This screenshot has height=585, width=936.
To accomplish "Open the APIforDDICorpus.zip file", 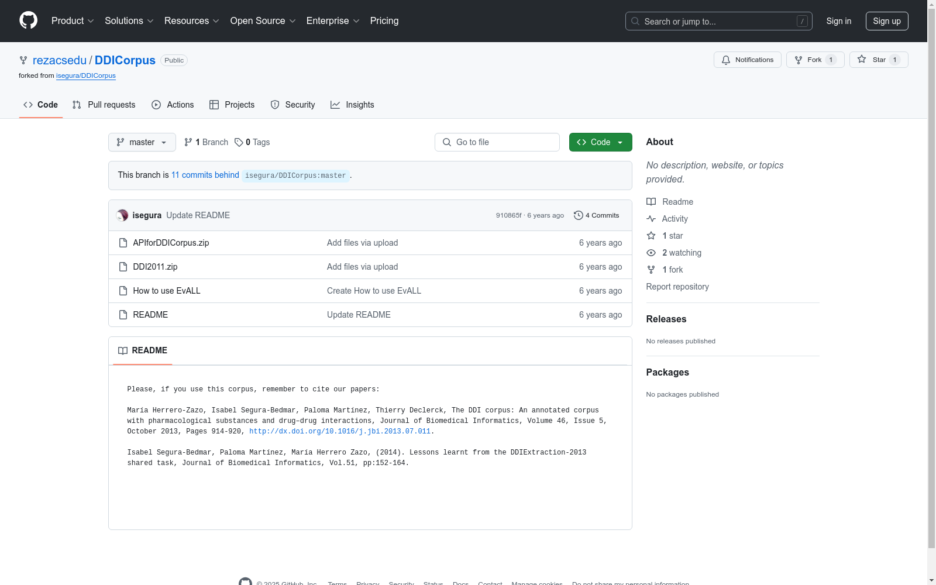I will [x=171, y=243].
